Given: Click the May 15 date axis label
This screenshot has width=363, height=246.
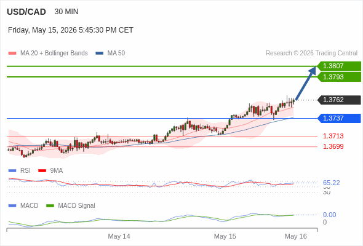Looking at the screenshot, I should [225, 236].
